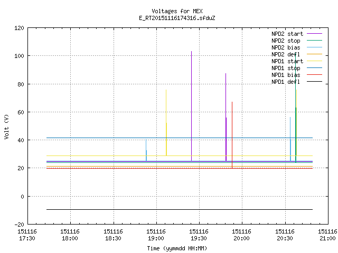Select the filename E_RT20151116174316.sfduZ subtitle
This screenshot has height=253, width=338.
(177, 18)
